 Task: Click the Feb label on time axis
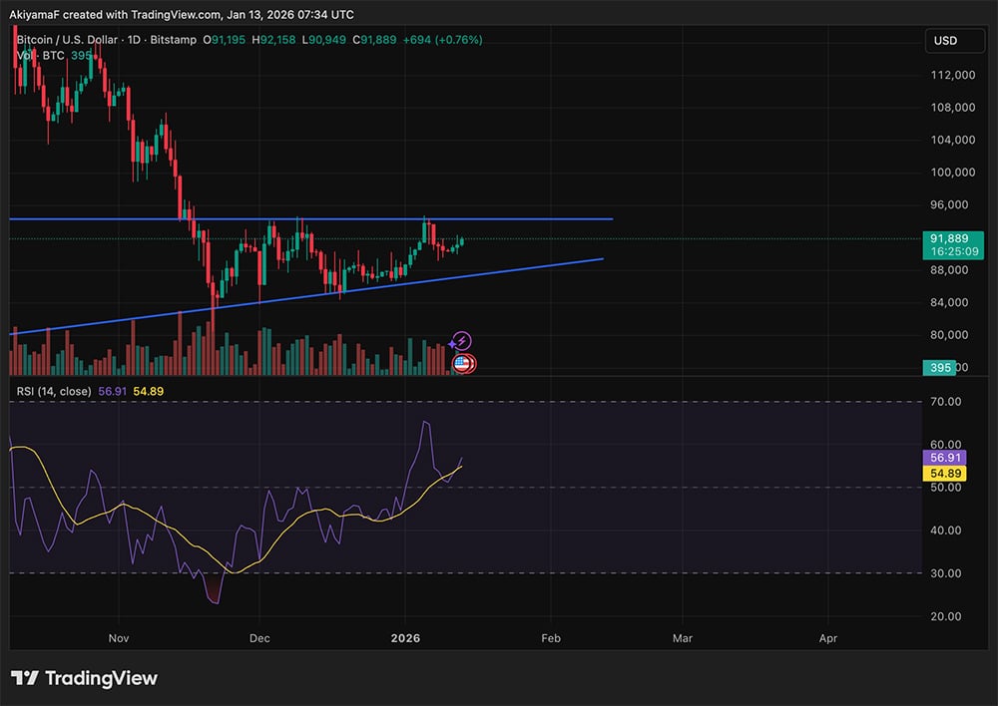click(x=550, y=636)
